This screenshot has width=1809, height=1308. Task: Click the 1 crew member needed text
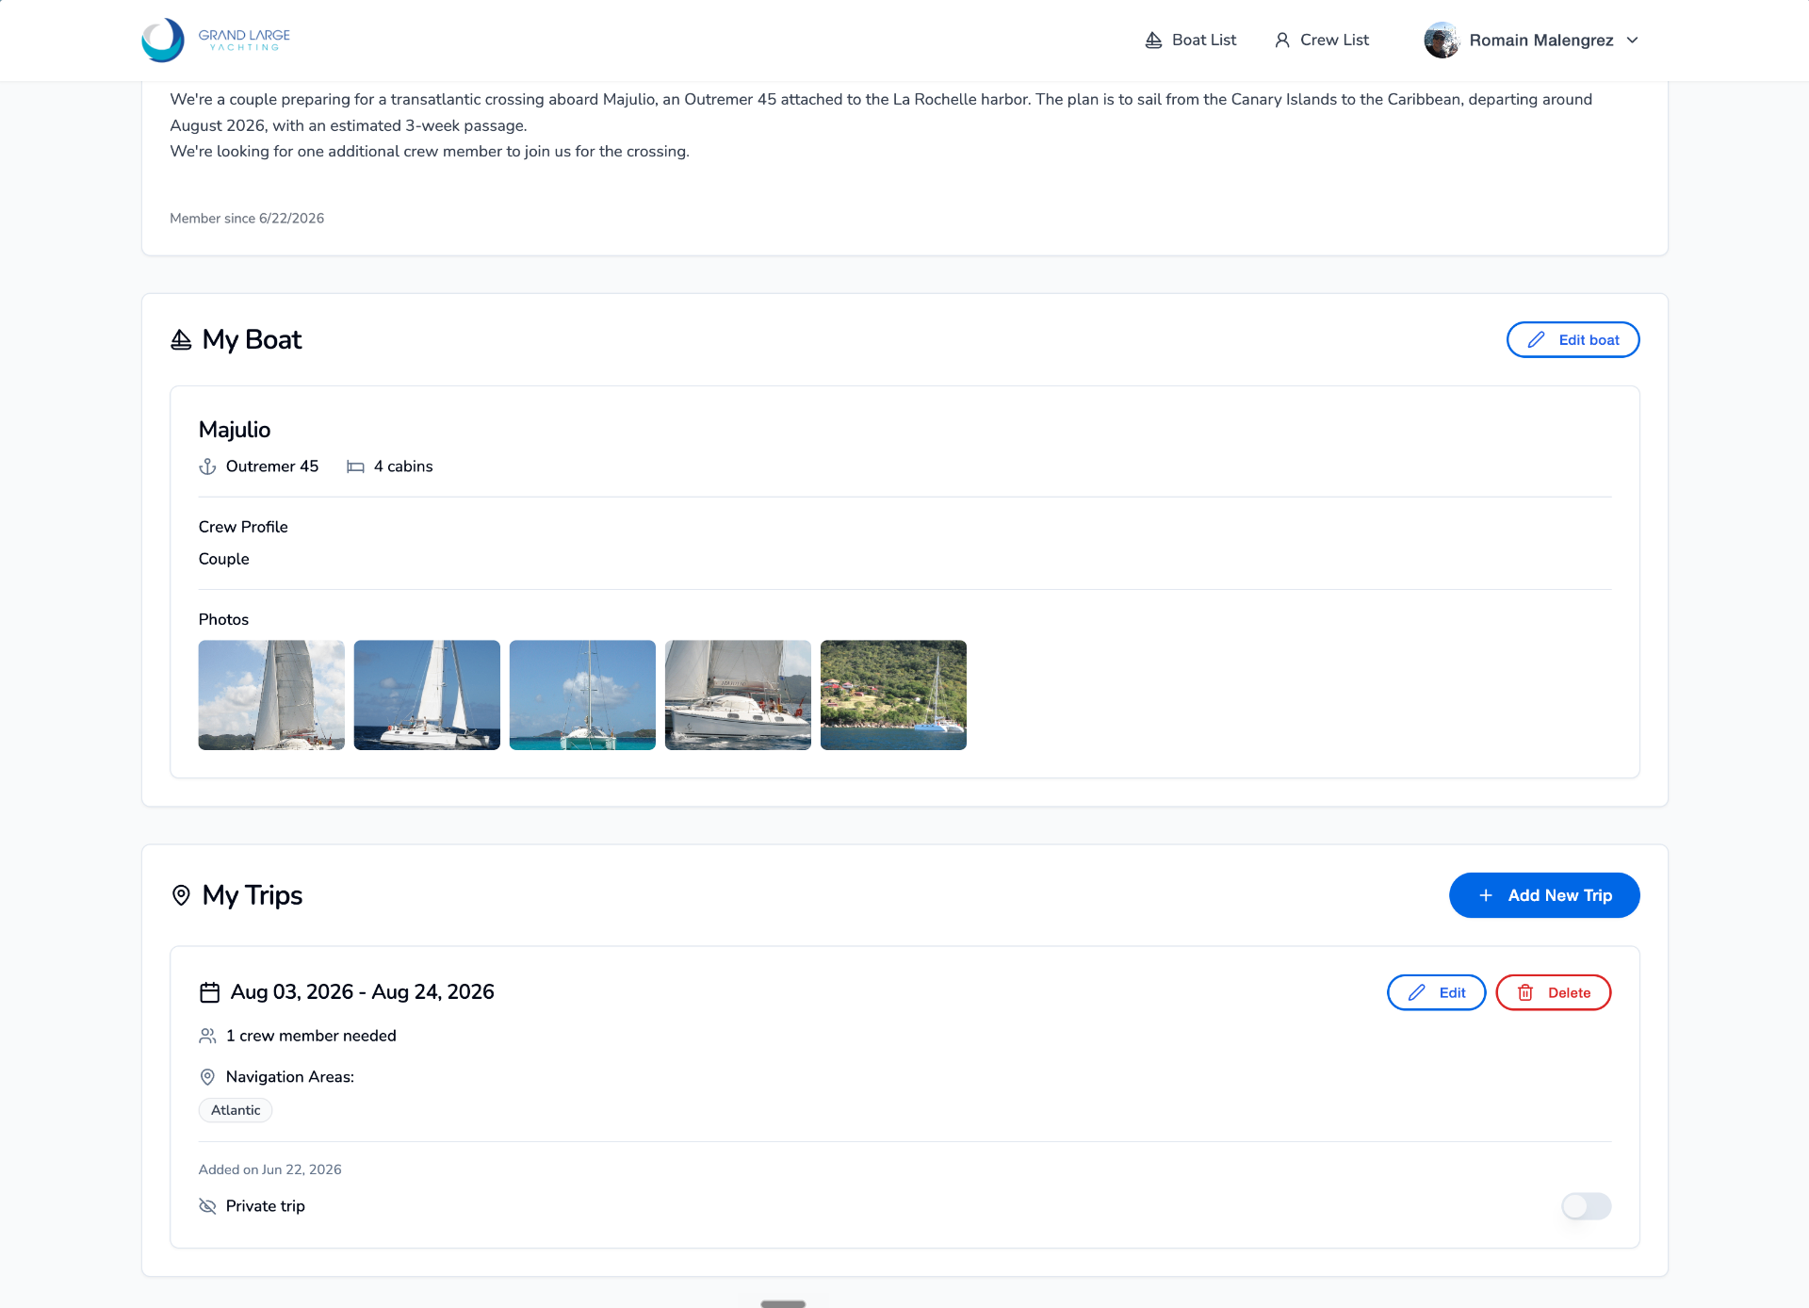point(311,1036)
